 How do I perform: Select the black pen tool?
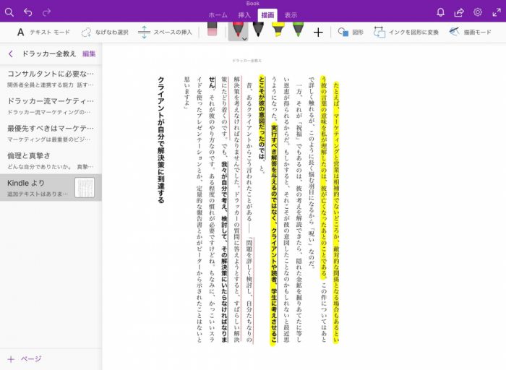pyautogui.click(x=258, y=29)
